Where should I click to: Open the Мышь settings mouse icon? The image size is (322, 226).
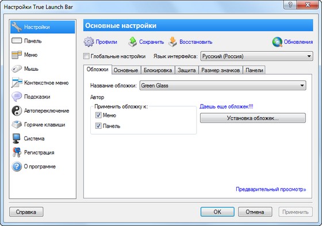(17, 69)
